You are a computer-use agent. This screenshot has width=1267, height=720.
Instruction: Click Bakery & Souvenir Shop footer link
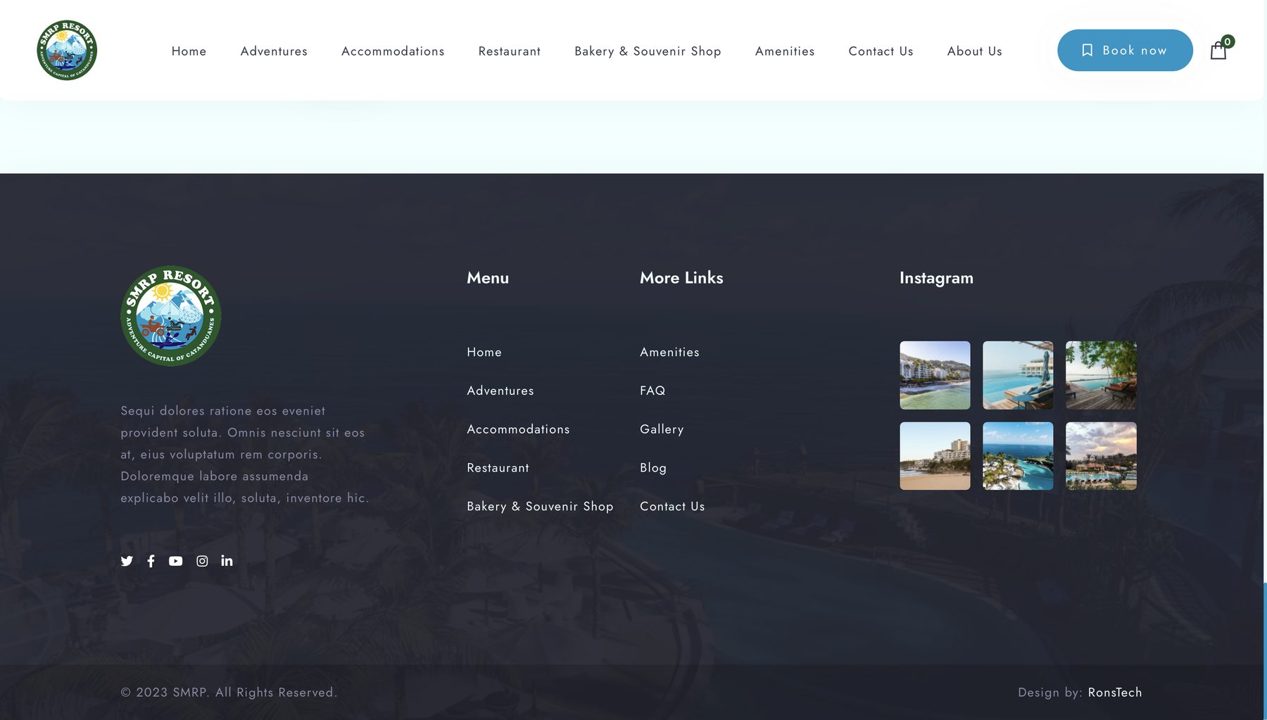click(540, 507)
